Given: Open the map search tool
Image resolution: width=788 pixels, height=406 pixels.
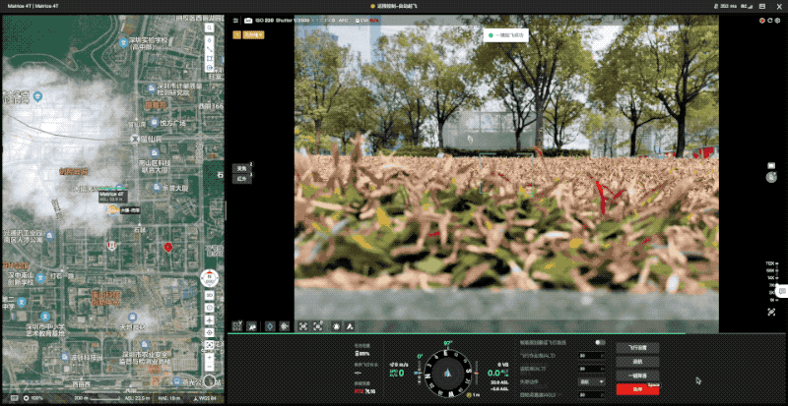Looking at the screenshot, I should 210,28.
